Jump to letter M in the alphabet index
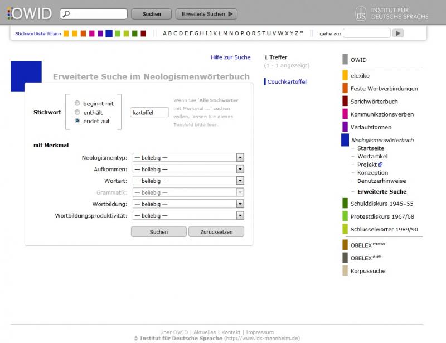This screenshot has width=446, height=343. click(225, 33)
